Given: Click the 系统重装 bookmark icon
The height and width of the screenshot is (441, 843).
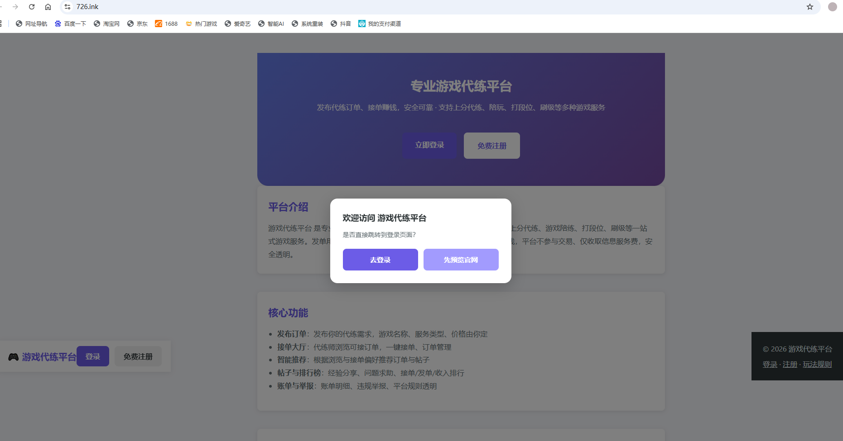Looking at the screenshot, I should point(295,23).
